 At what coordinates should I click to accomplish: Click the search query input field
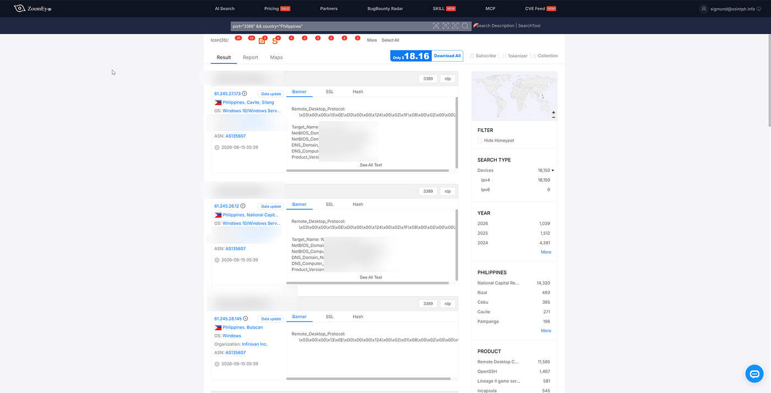coord(330,26)
